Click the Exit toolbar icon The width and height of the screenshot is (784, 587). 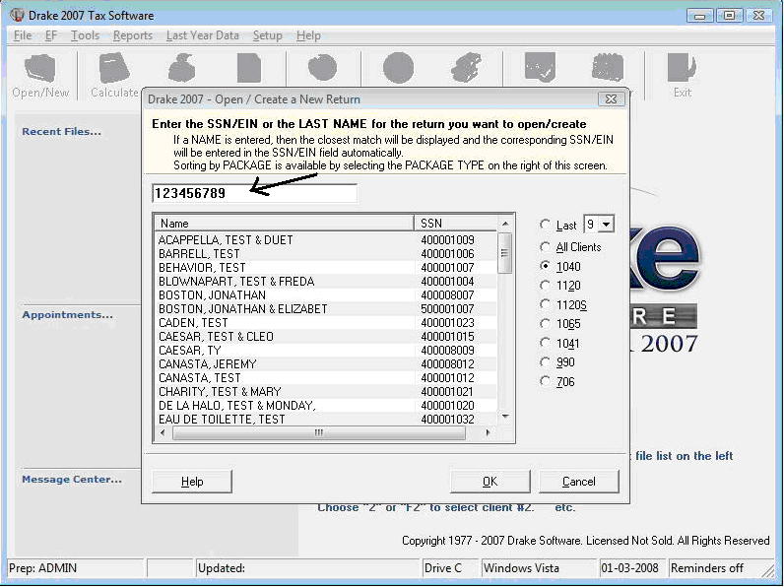[x=682, y=68]
